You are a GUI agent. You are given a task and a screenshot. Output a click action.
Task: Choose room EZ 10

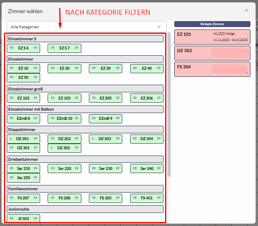(23, 68)
